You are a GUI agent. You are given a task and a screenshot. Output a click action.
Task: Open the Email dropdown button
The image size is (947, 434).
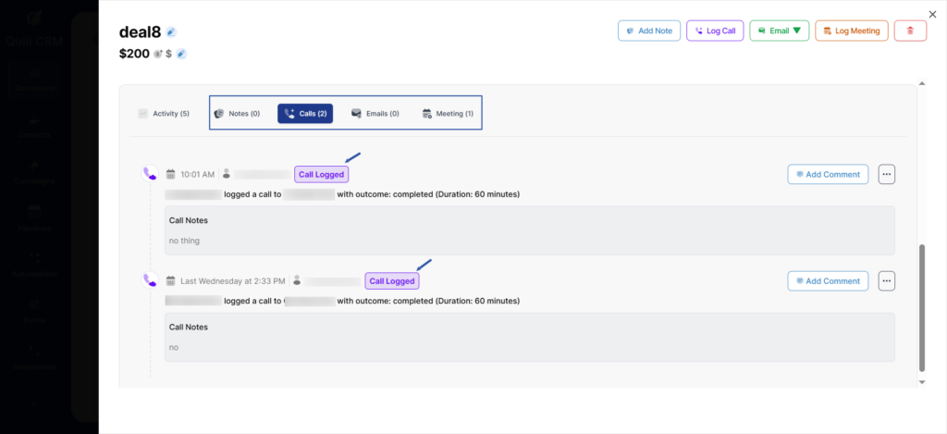pos(779,31)
